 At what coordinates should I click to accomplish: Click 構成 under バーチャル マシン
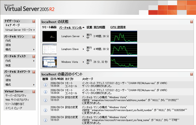point(8,50)
